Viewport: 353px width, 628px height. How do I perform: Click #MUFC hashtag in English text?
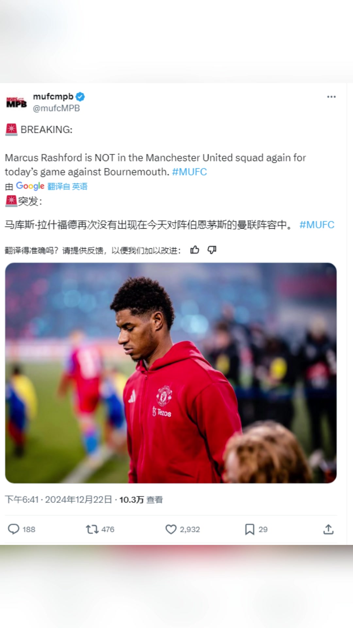pos(190,172)
